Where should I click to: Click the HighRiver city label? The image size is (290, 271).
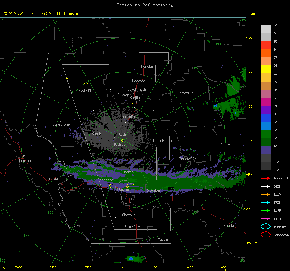click(134, 226)
